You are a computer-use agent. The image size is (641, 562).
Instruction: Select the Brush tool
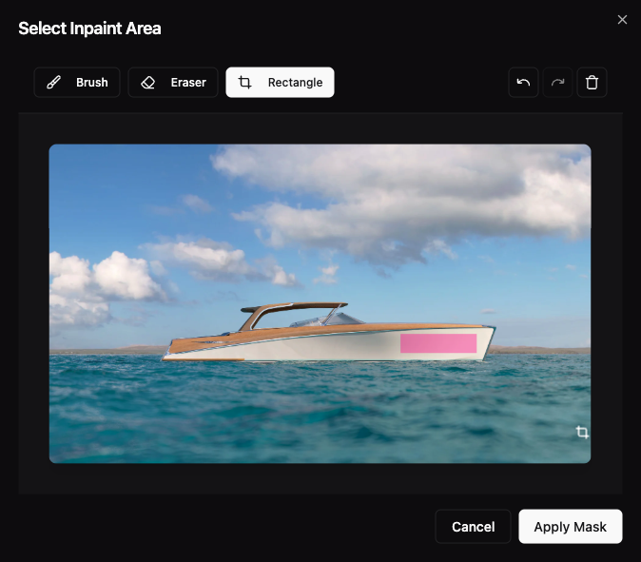point(77,83)
